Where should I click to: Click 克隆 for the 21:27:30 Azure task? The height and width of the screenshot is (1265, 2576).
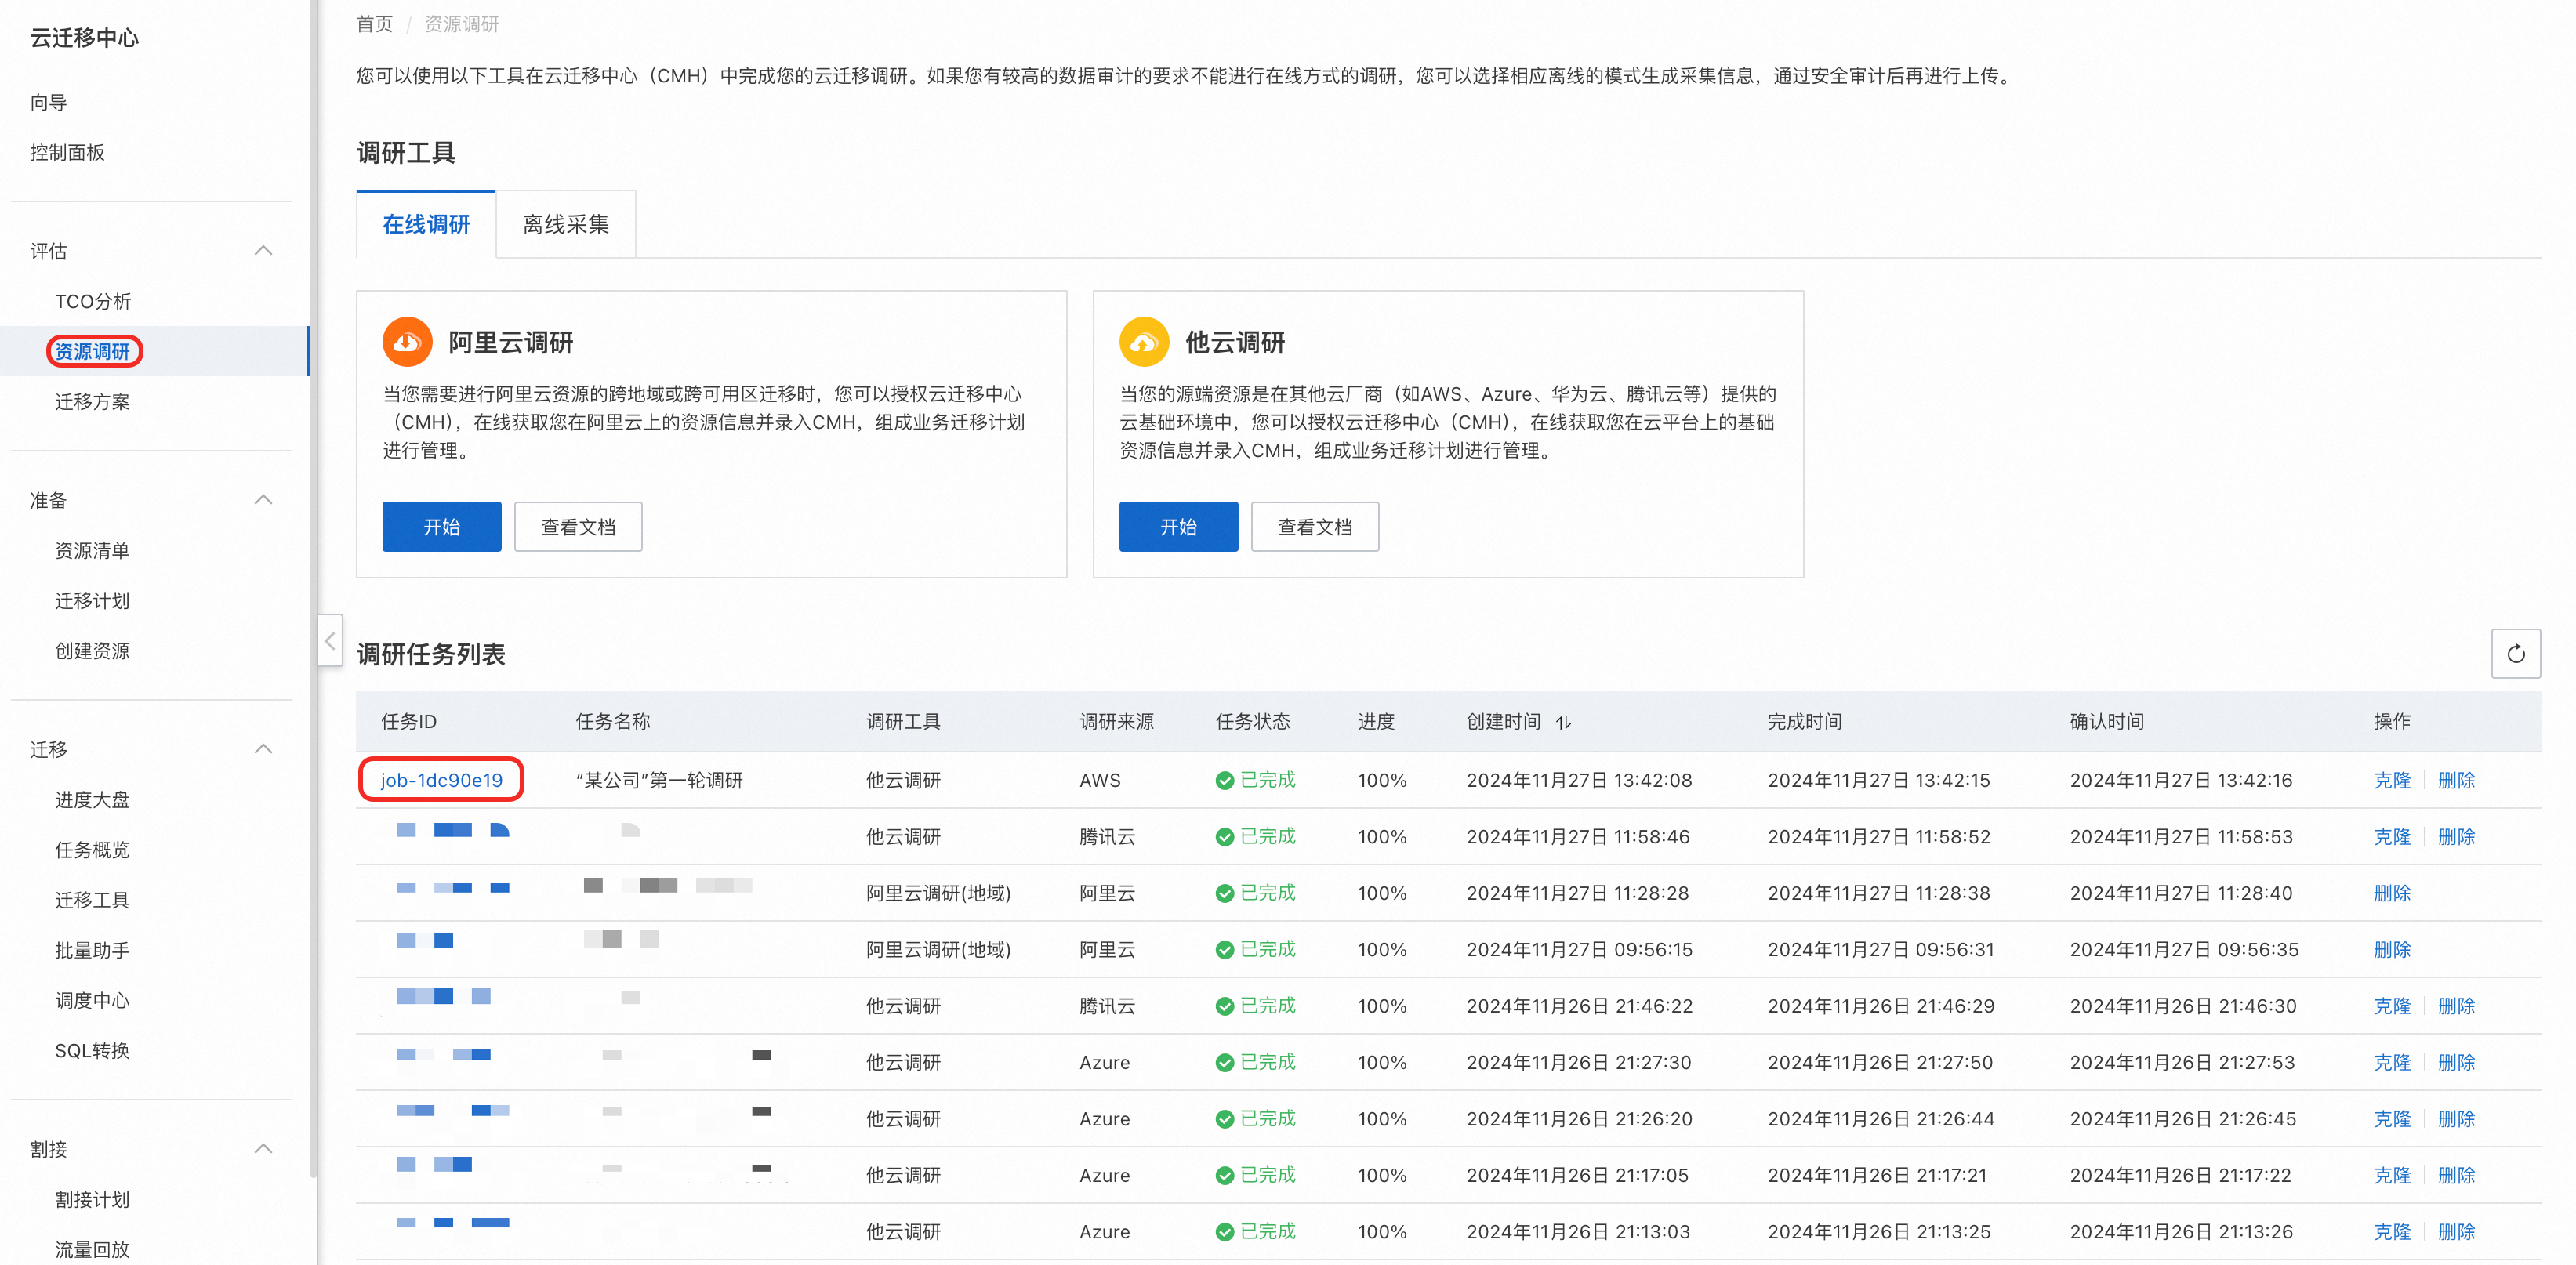[2392, 1062]
